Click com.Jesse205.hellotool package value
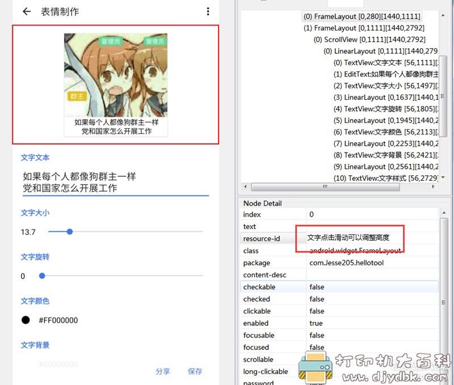Image resolution: width=454 pixels, height=385 pixels. point(347,263)
